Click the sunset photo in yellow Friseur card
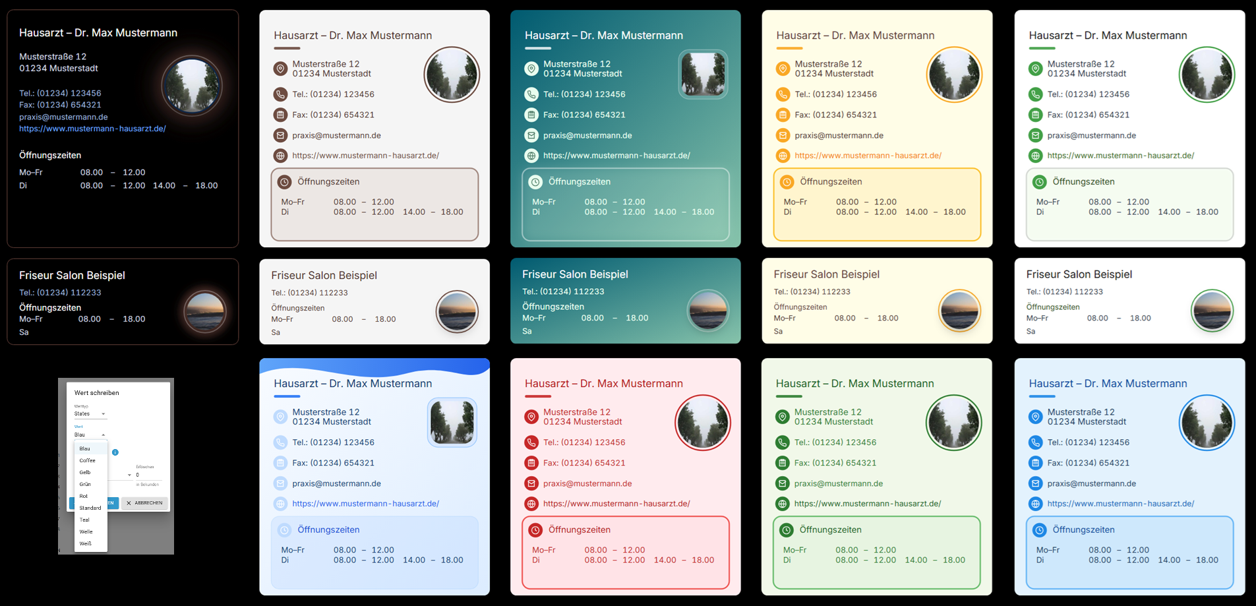The image size is (1256, 606). [x=959, y=310]
